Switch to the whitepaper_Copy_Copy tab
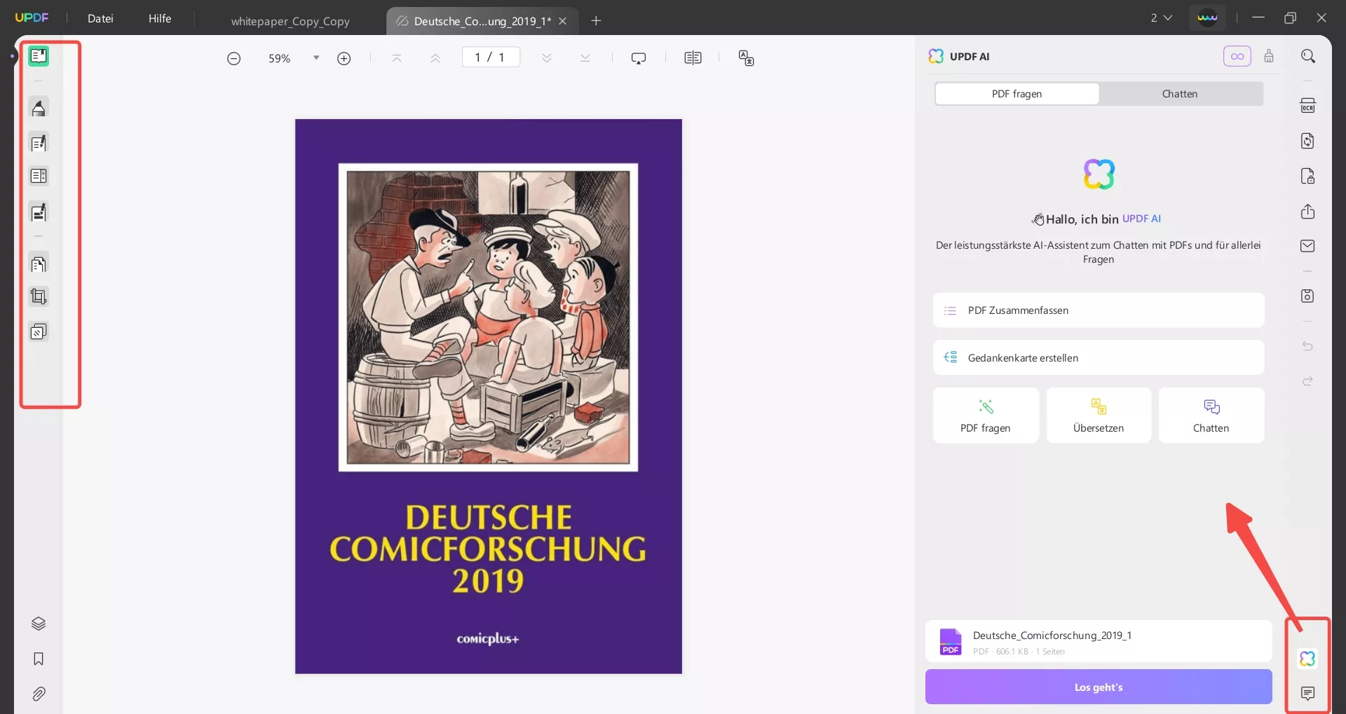The height and width of the screenshot is (714, 1346). [x=291, y=20]
